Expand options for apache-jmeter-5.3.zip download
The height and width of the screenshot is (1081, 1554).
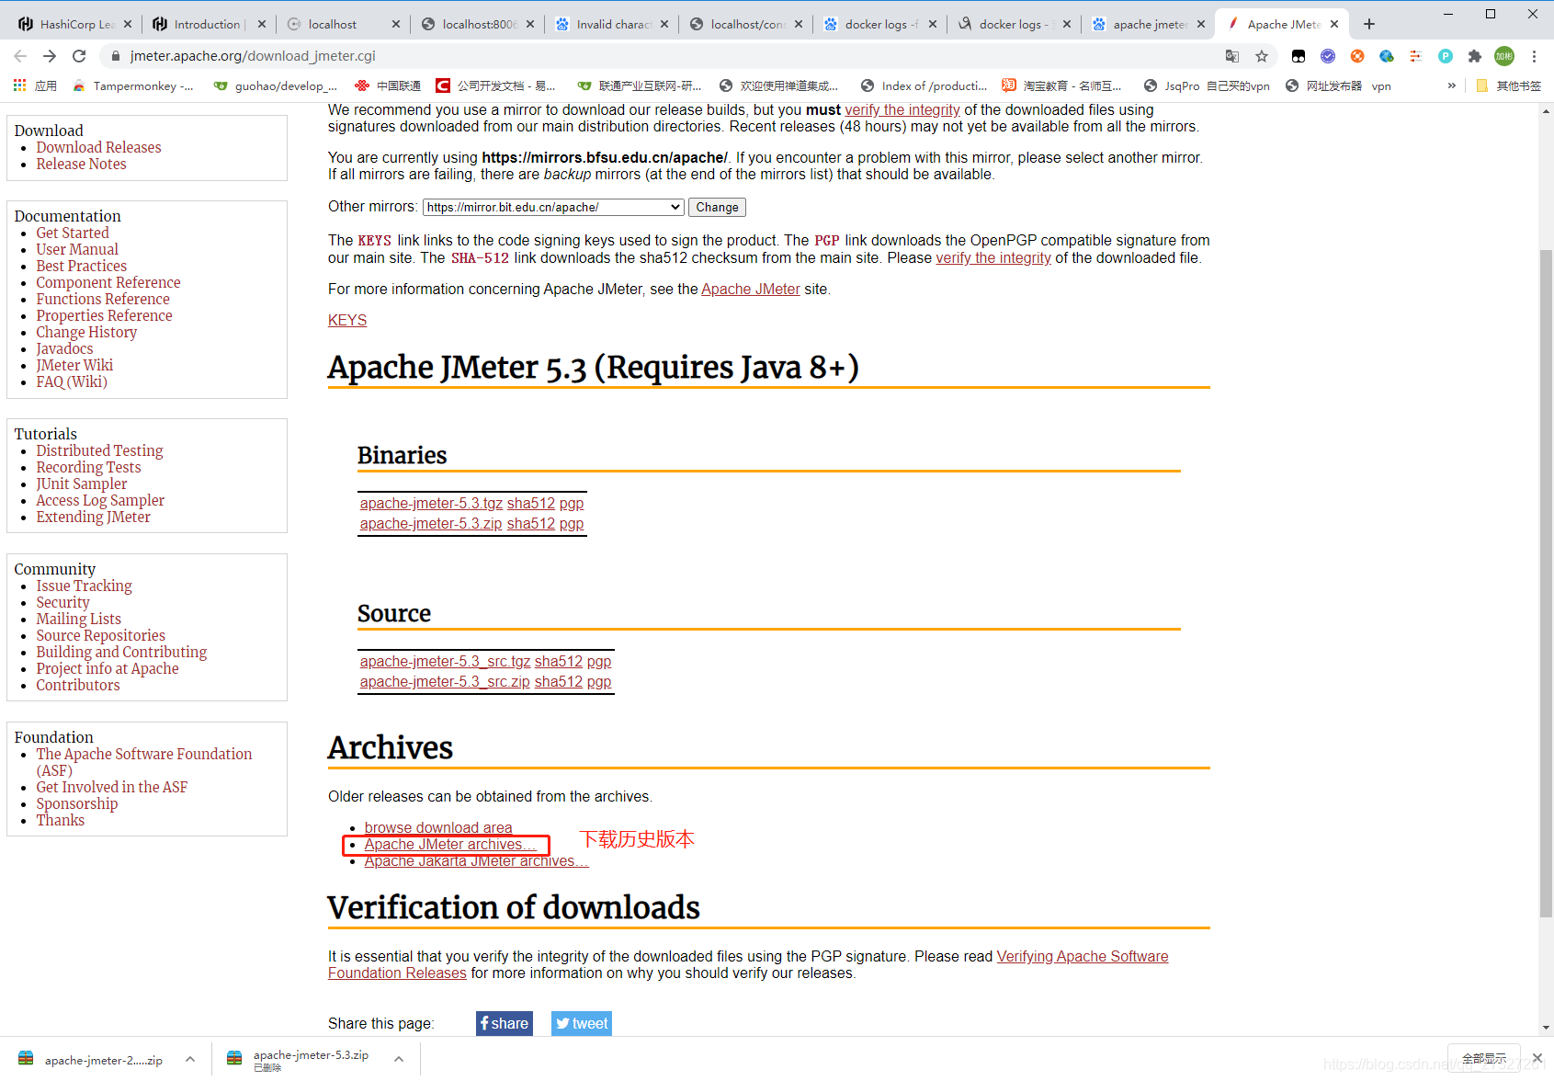tap(399, 1059)
